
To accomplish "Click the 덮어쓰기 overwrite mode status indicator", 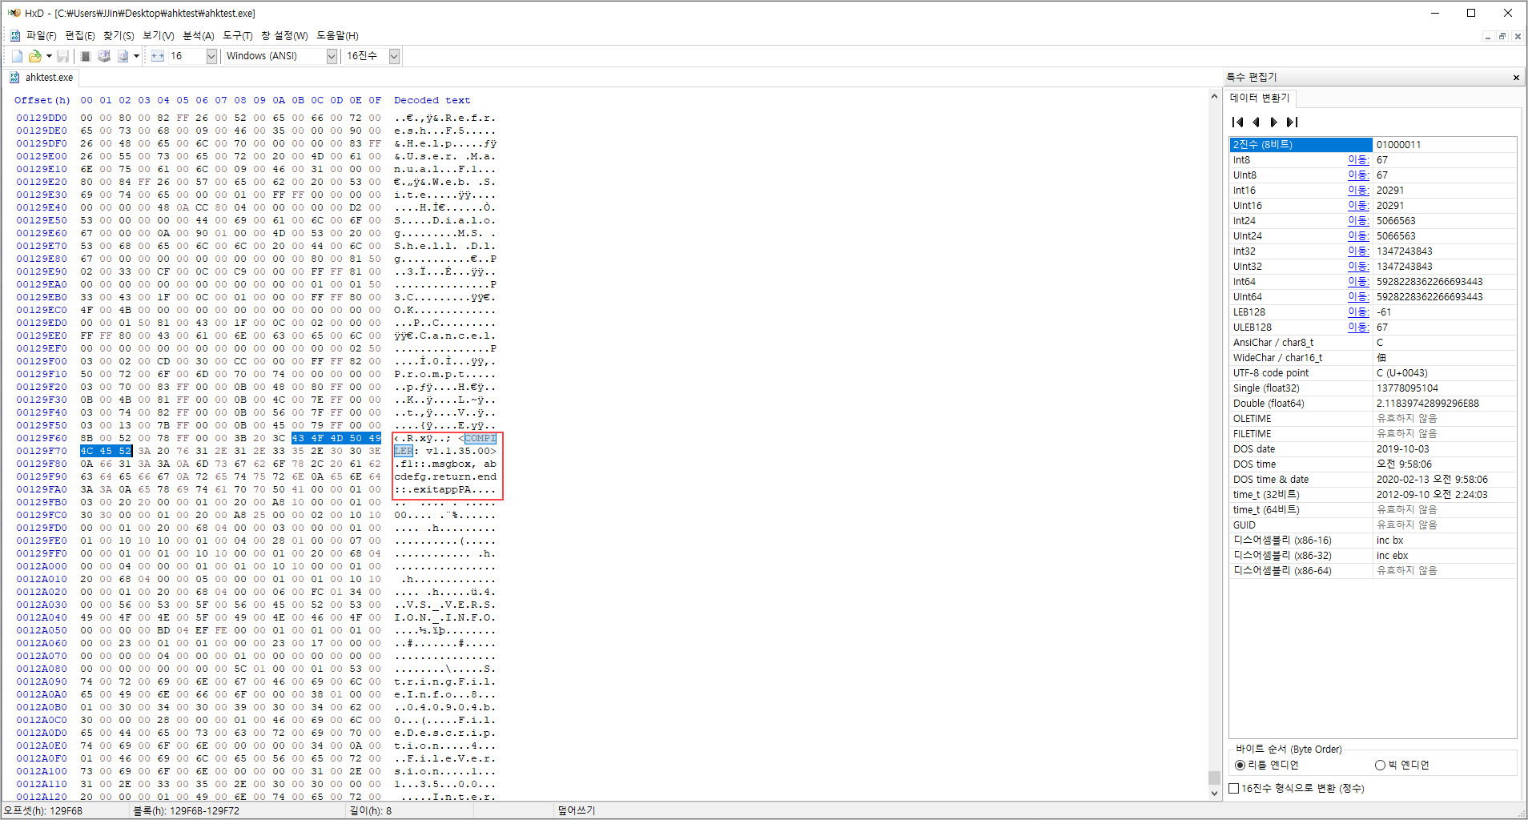I will (x=577, y=810).
